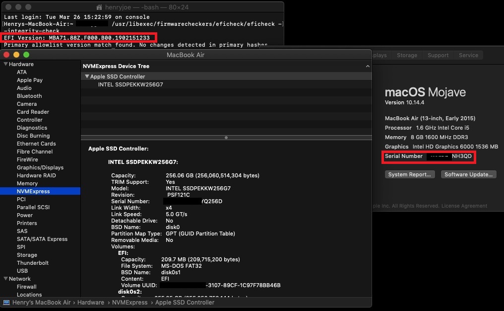Select Fibre Channel entry
The image size is (504, 311).
35,152
